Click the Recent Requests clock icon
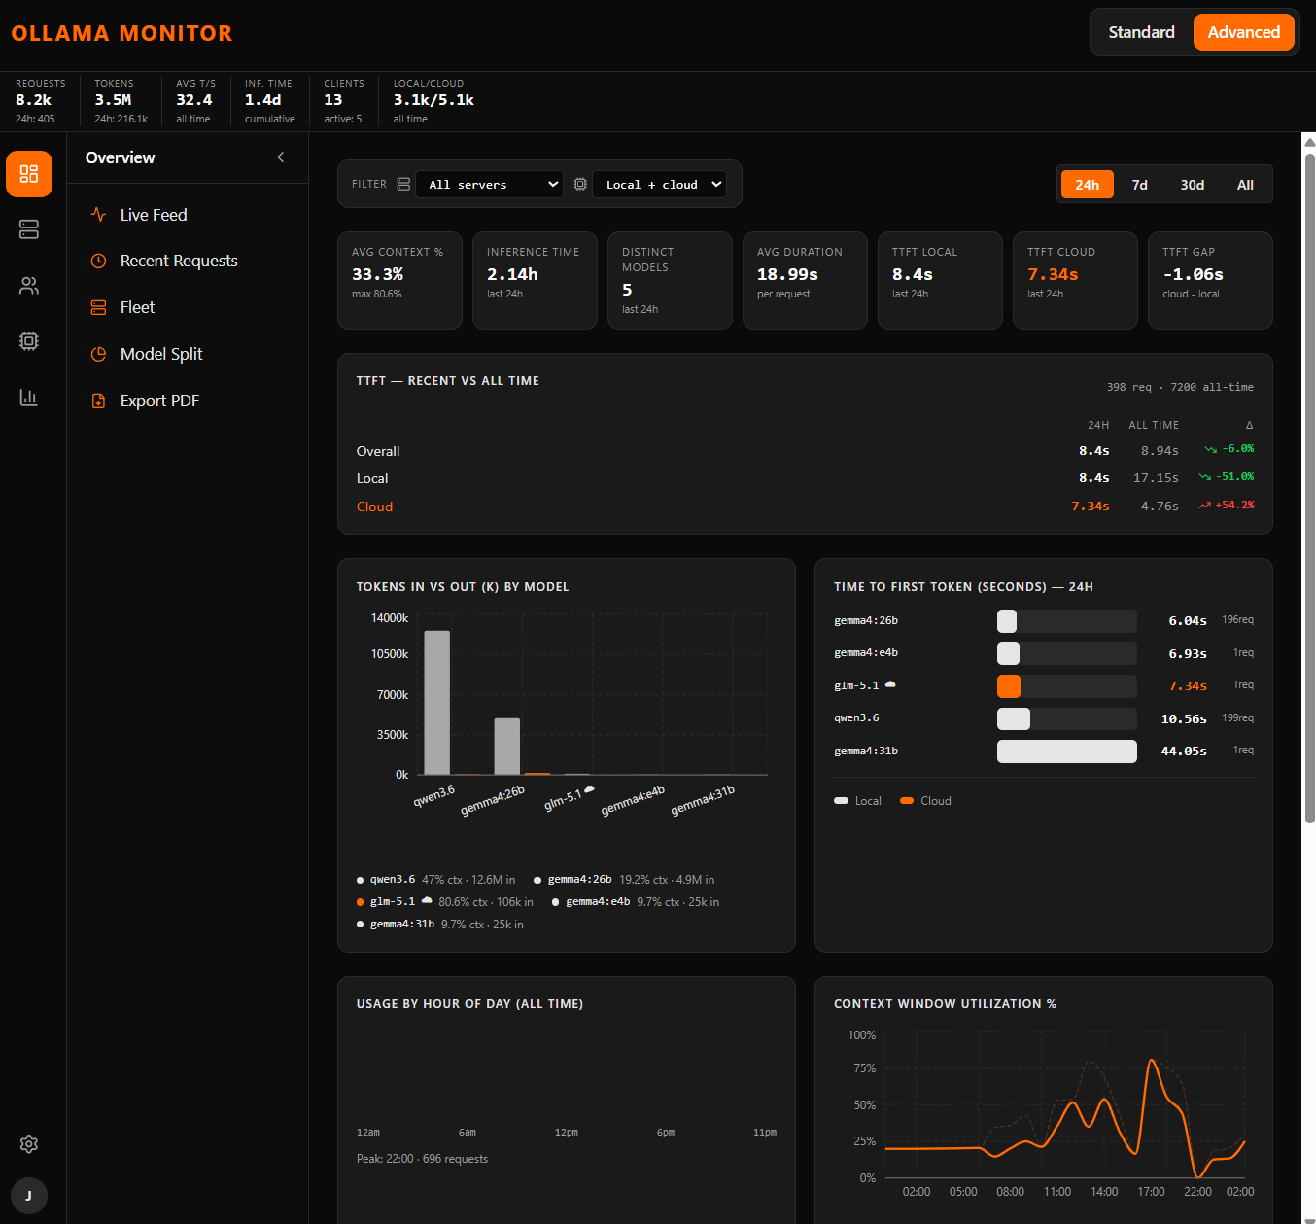The image size is (1316, 1224). coord(98,261)
